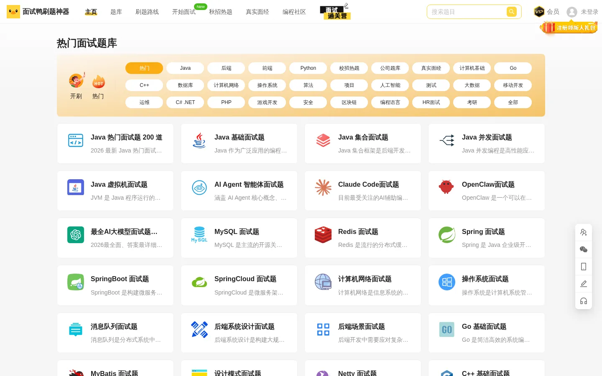This screenshot has height=376, width=602.
Task: Open the 真实面经 nav item
Action: coord(258,12)
